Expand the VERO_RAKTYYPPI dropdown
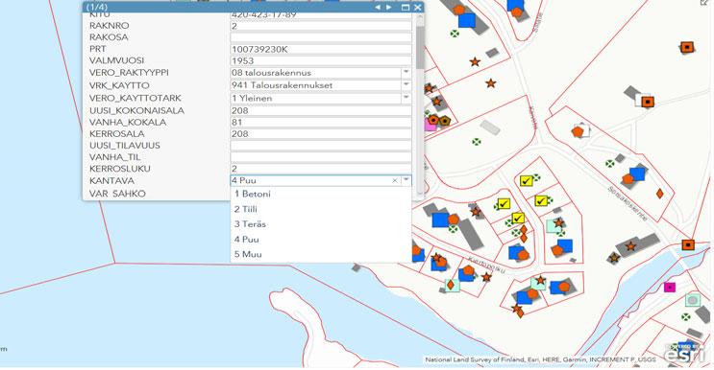 [x=406, y=73]
